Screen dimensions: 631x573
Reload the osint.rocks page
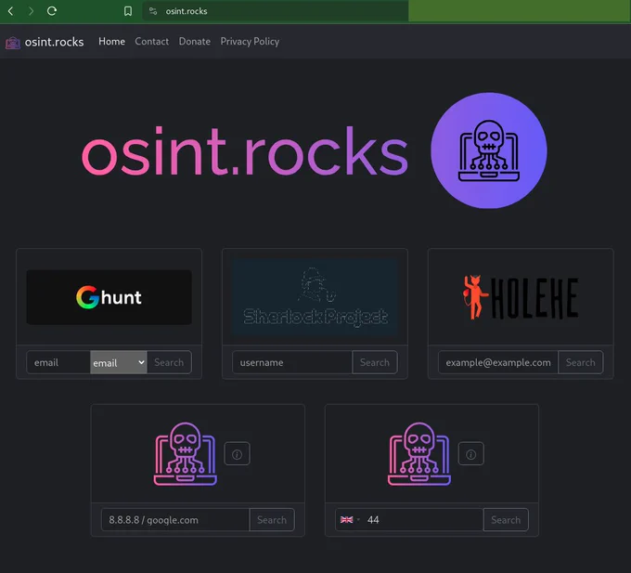tap(52, 11)
